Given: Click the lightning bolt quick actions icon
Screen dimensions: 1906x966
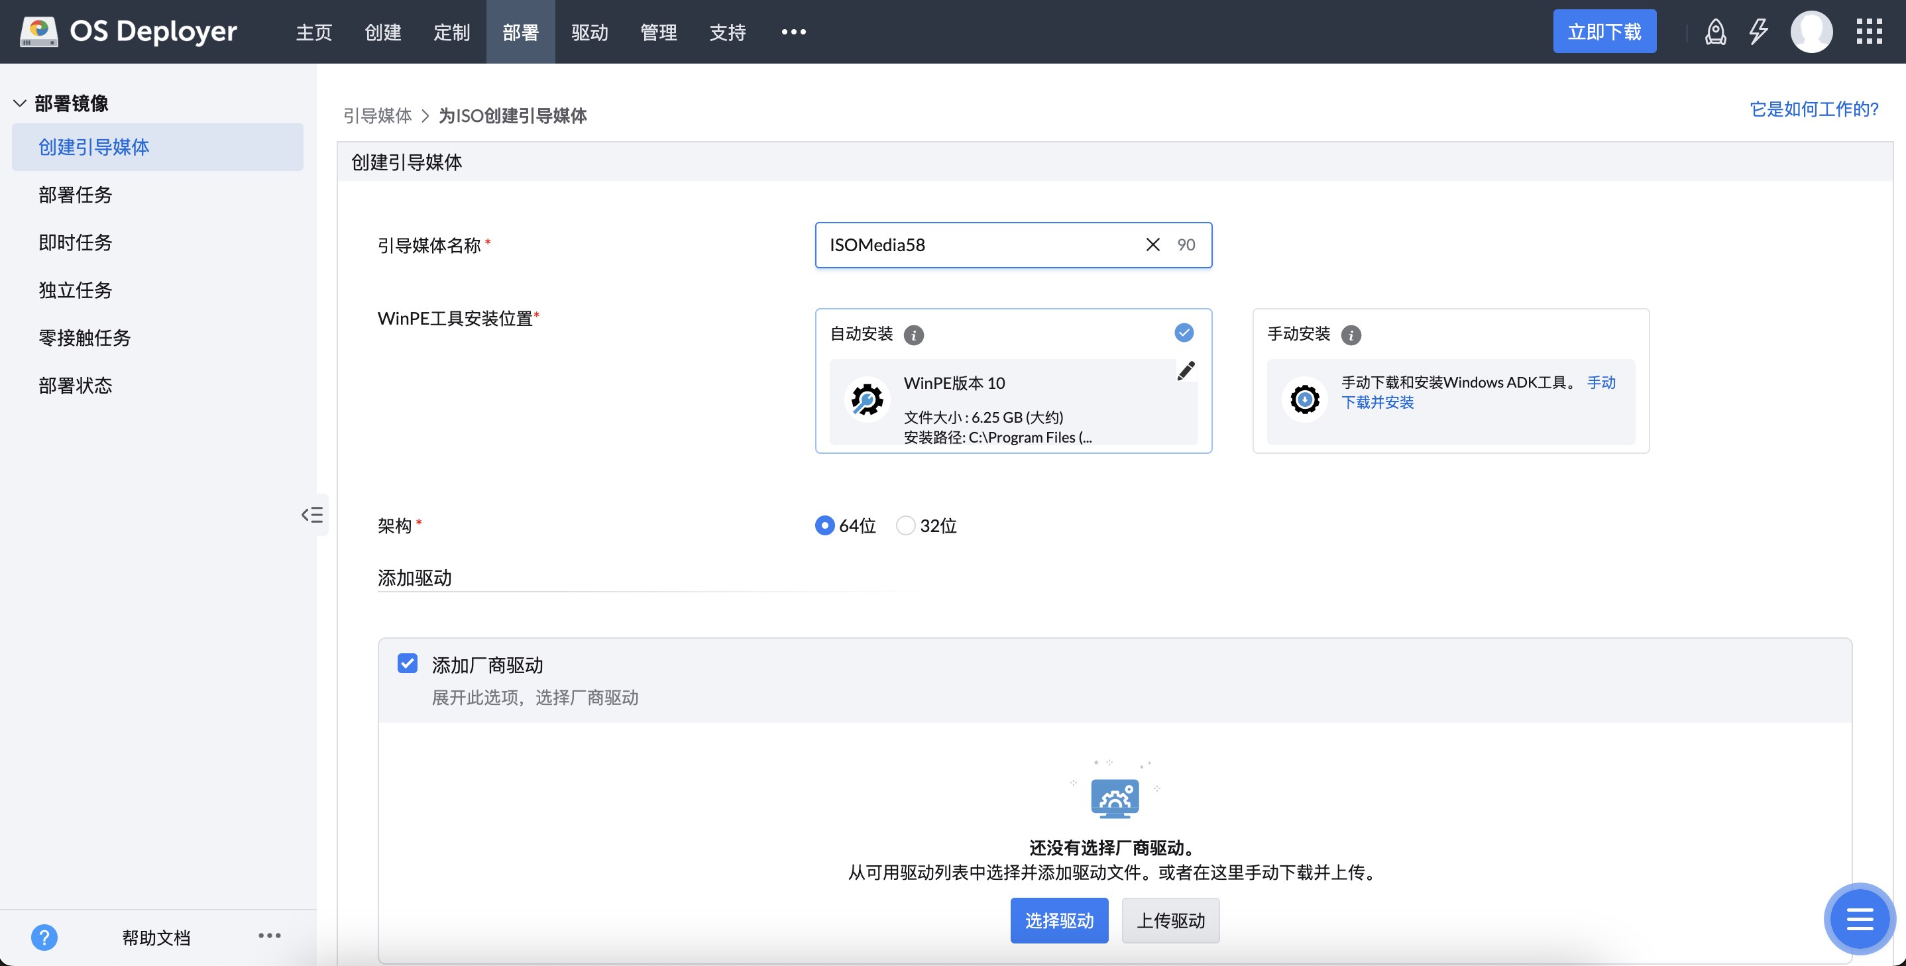Looking at the screenshot, I should [1758, 32].
